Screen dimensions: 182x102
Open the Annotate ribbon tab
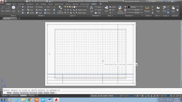click(x=21, y=4)
